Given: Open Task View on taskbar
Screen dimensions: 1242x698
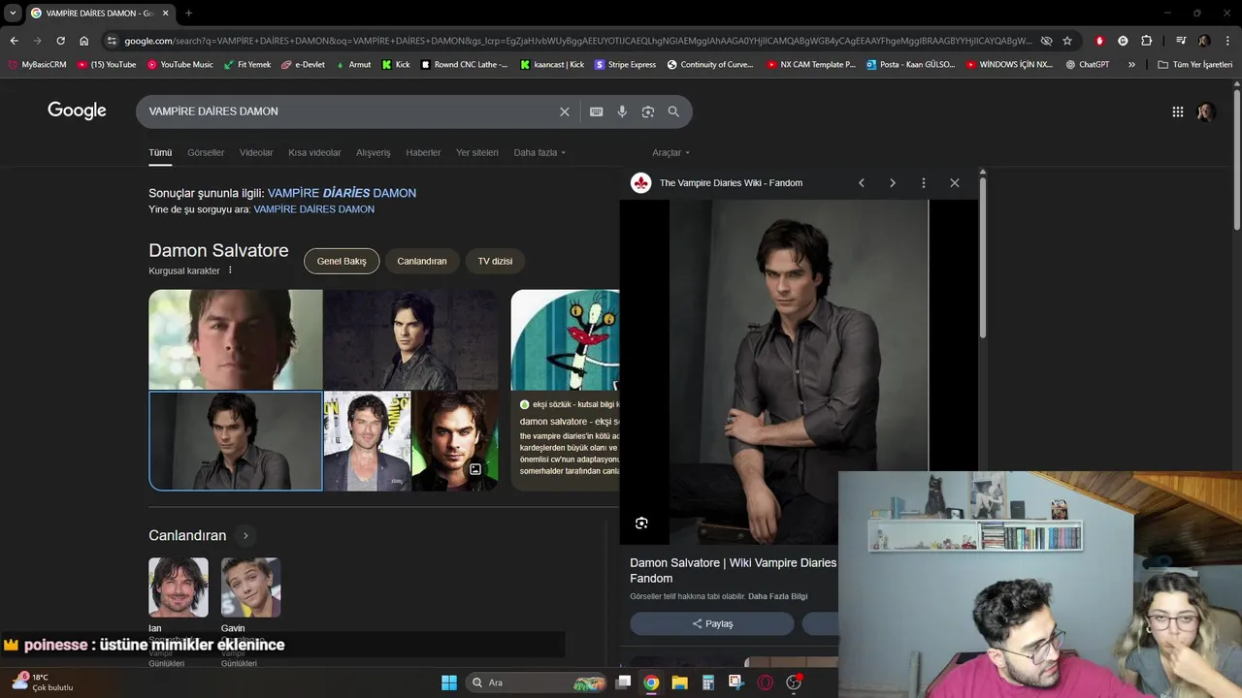Looking at the screenshot, I should pyautogui.click(x=623, y=682).
